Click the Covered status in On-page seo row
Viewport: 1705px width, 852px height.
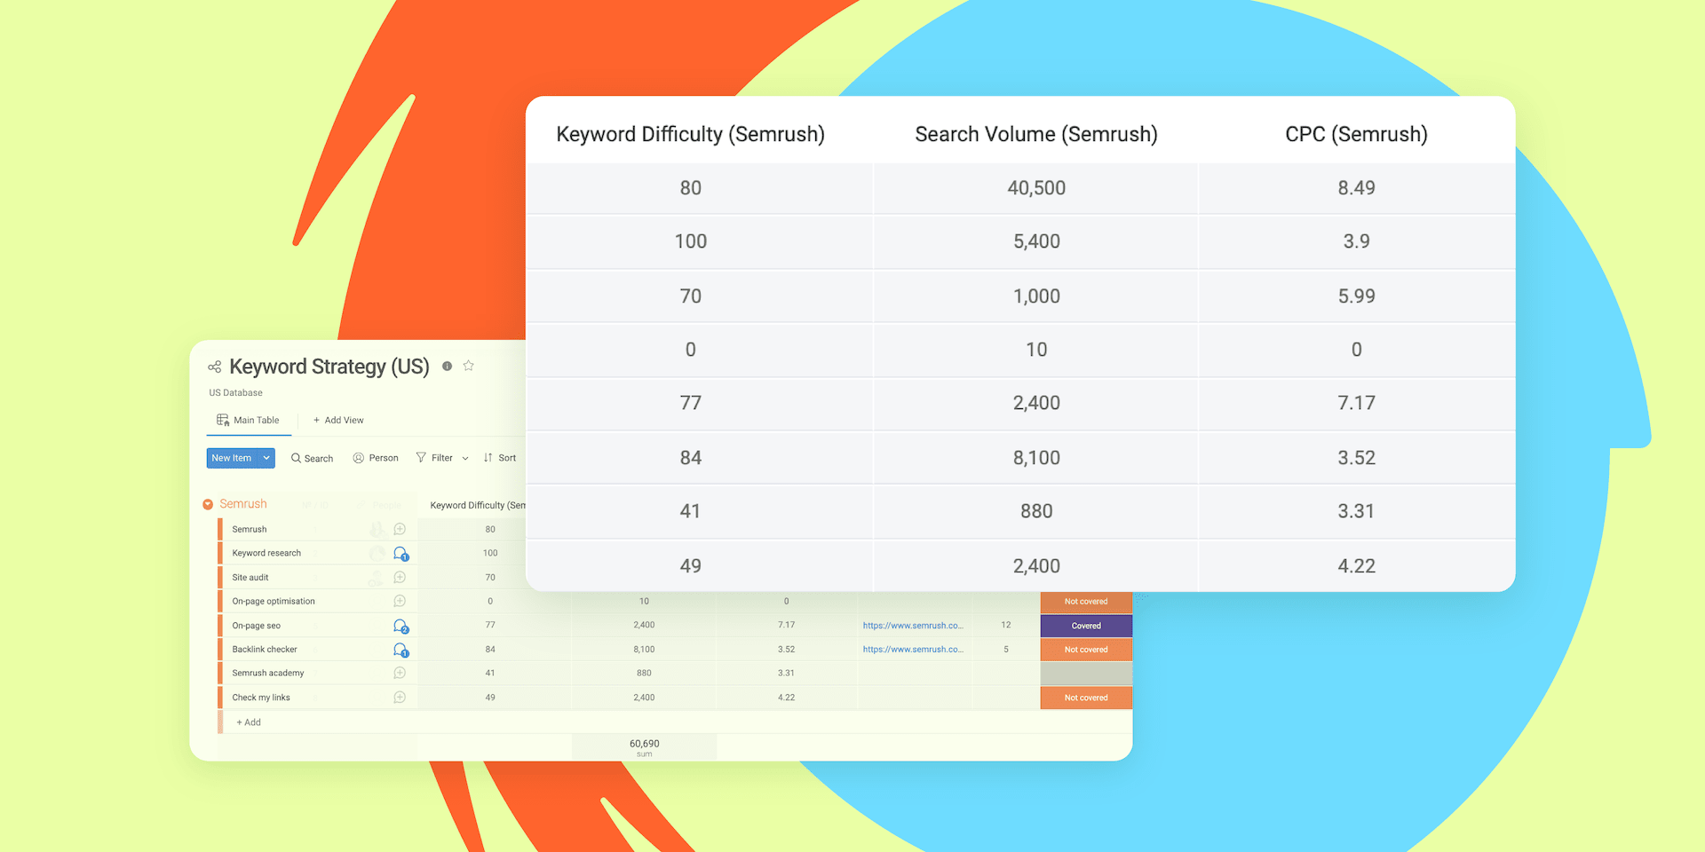[x=1086, y=626]
